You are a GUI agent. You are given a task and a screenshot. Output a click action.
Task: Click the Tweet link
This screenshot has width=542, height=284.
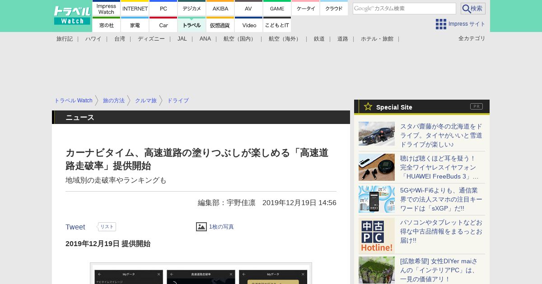[x=75, y=227]
